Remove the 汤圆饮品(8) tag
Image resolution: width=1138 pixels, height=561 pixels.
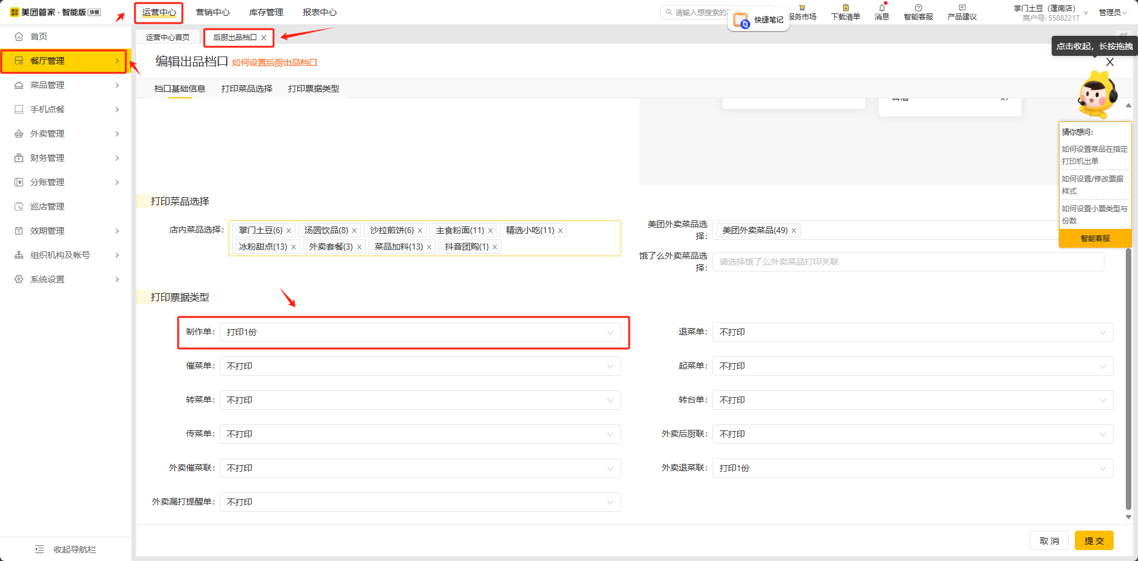point(354,231)
